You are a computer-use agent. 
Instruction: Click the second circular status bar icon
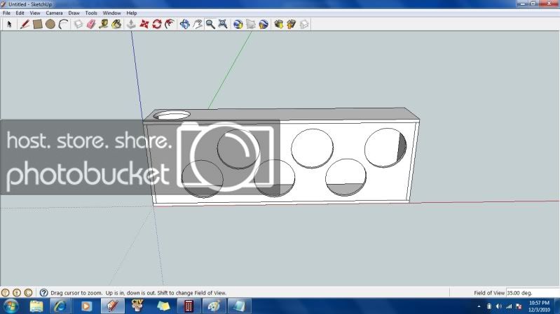coord(17,292)
